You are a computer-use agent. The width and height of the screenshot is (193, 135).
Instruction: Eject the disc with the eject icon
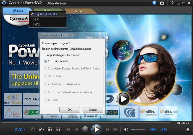[x=188, y=130]
